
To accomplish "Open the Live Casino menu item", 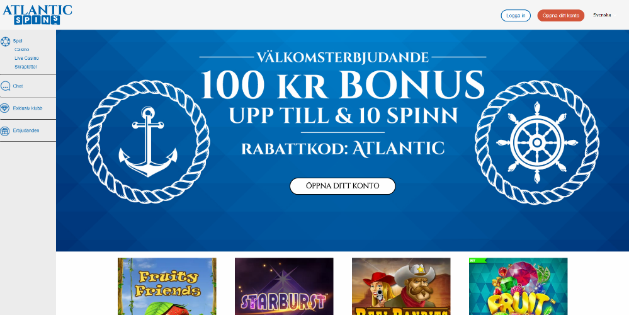I will pos(26,58).
